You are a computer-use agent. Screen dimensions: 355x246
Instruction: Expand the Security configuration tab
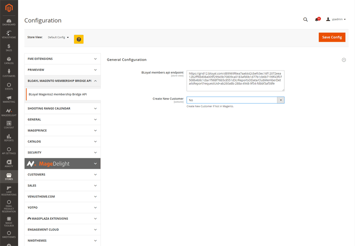point(62,152)
